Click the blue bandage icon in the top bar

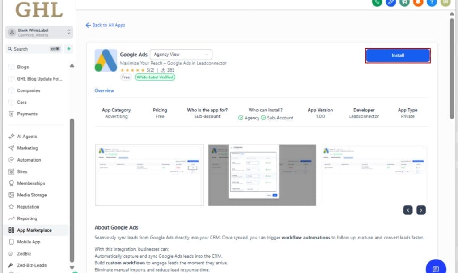point(390,2)
